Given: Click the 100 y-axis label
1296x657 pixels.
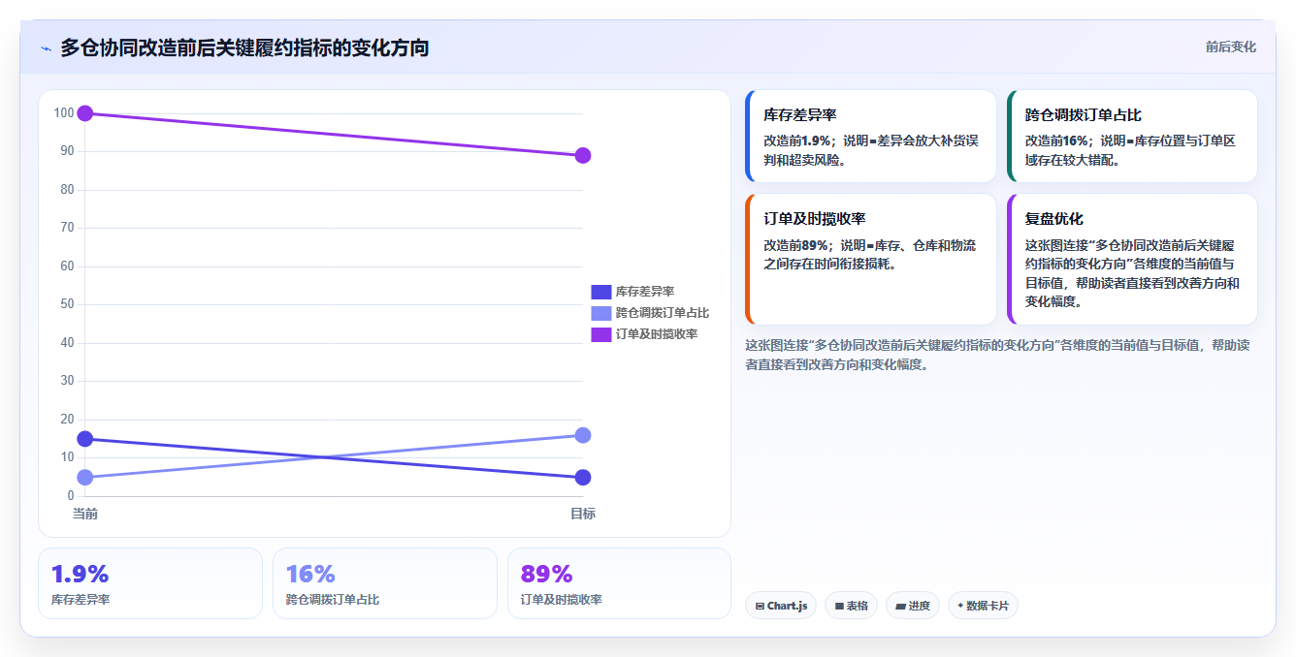Looking at the screenshot, I should click(64, 113).
